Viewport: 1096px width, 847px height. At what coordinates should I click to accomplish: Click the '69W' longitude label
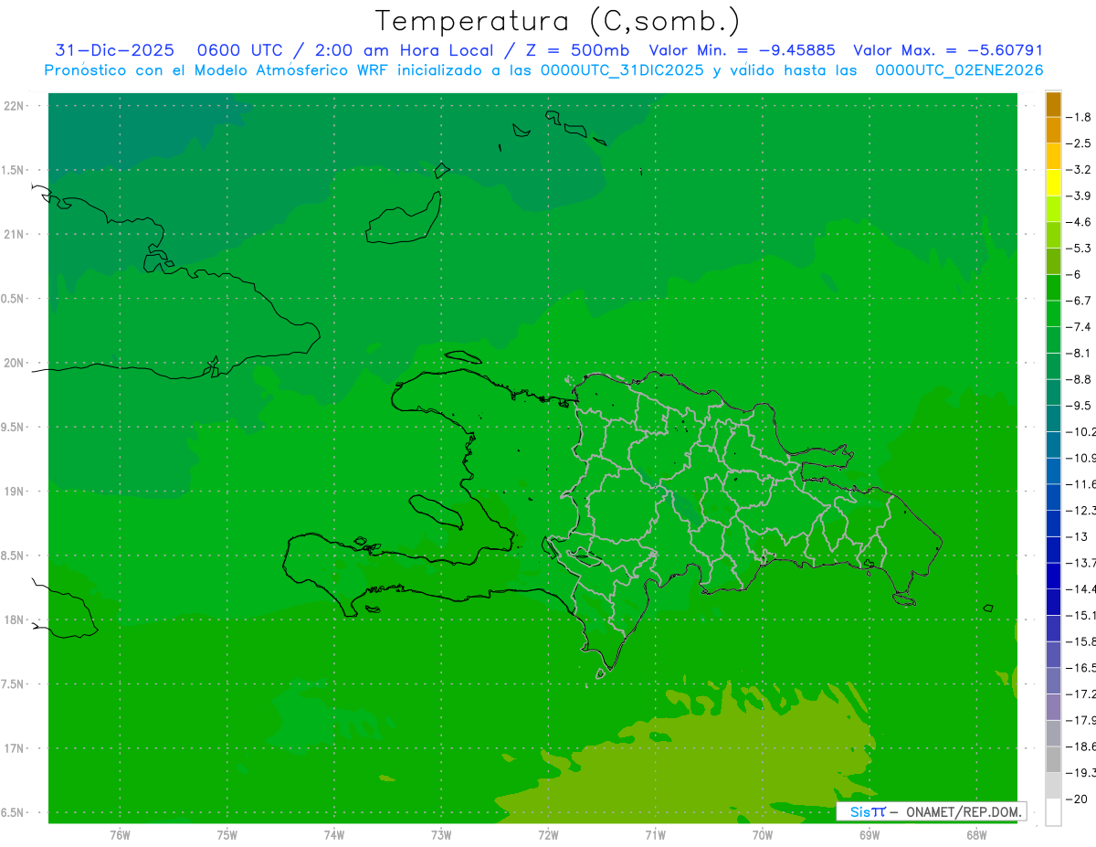point(869,835)
